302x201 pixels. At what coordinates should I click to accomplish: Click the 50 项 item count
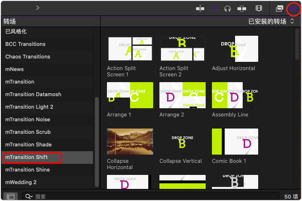point(291,197)
